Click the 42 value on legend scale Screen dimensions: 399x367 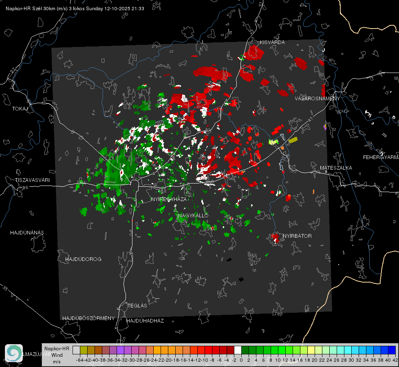(x=395, y=360)
